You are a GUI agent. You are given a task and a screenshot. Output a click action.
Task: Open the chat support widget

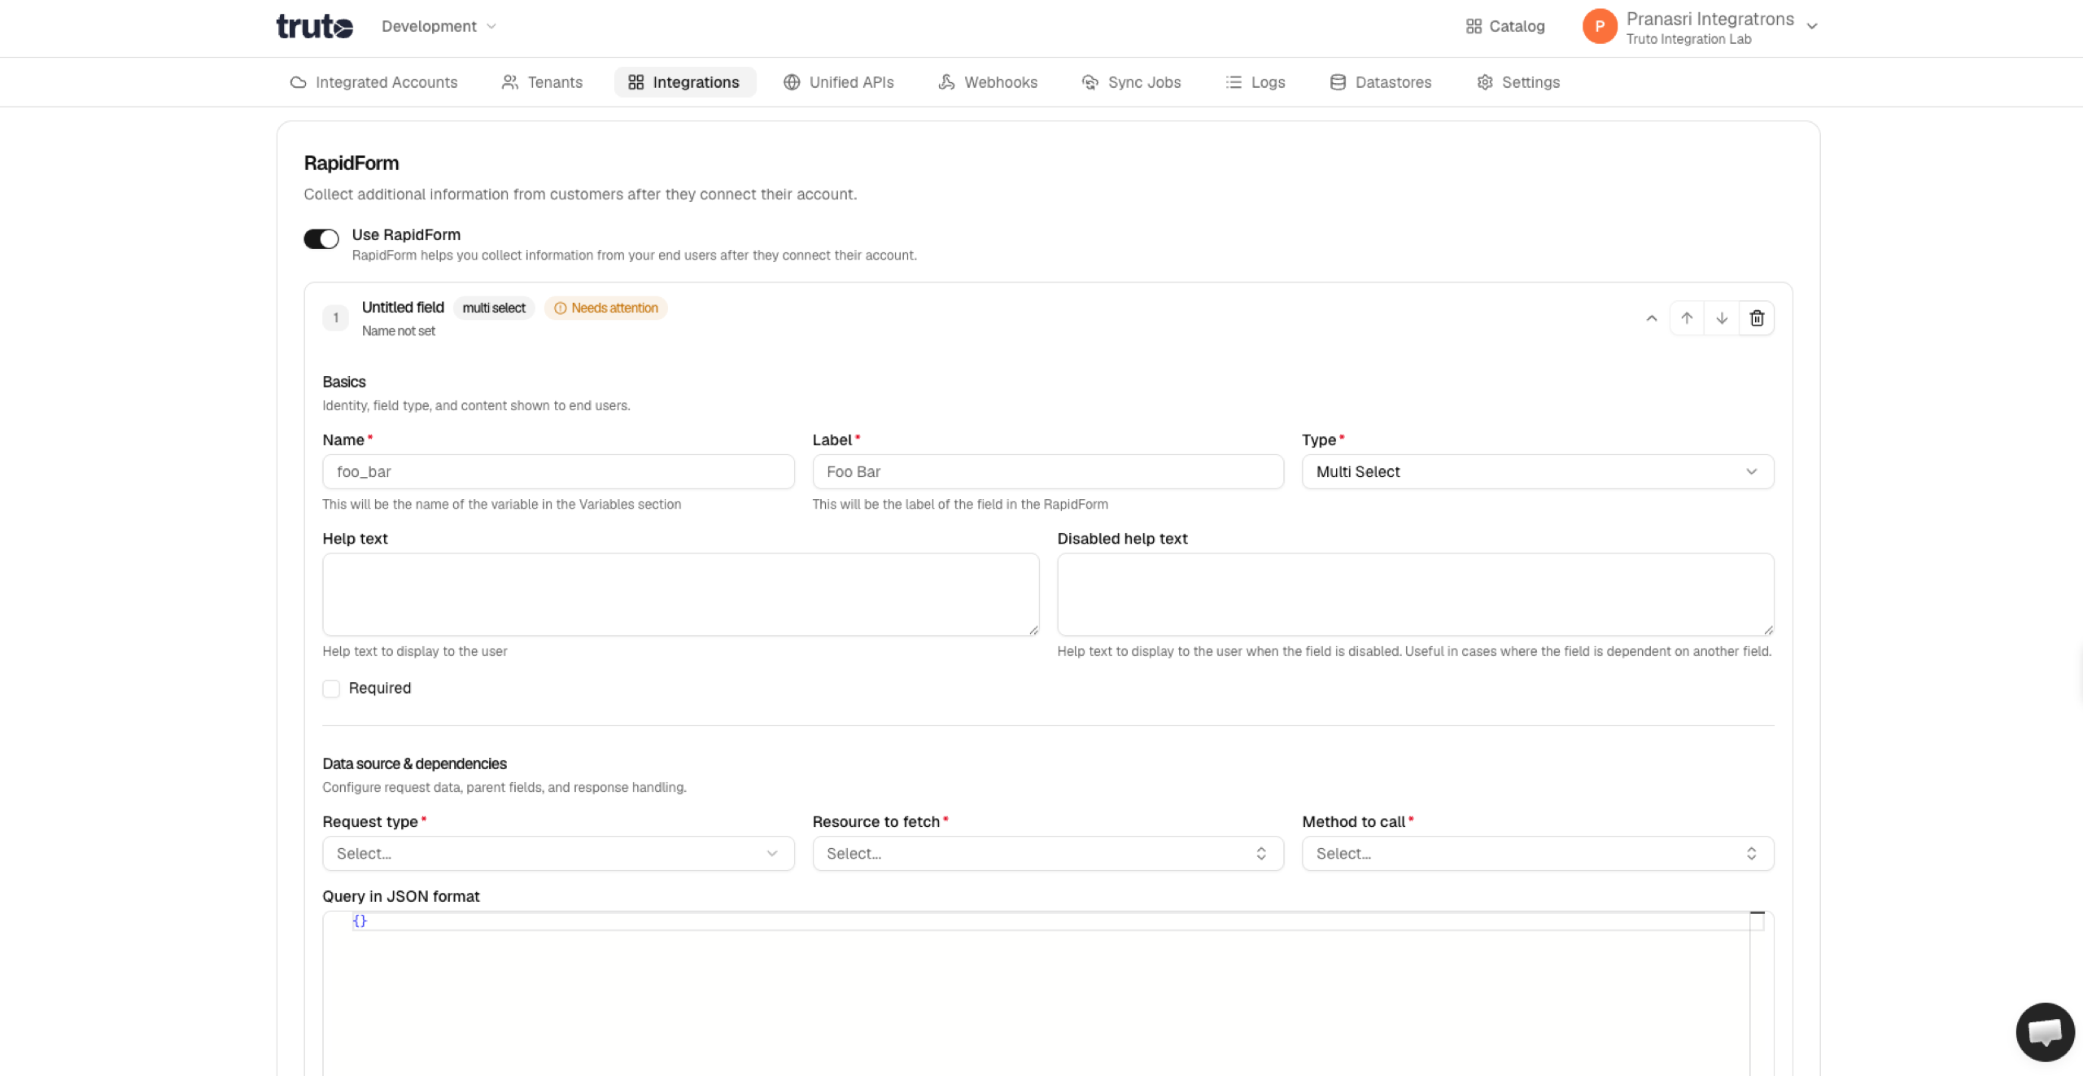tap(2045, 1032)
